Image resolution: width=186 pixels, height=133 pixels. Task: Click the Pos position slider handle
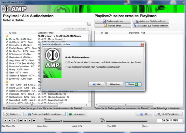click(x=104, y=121)
